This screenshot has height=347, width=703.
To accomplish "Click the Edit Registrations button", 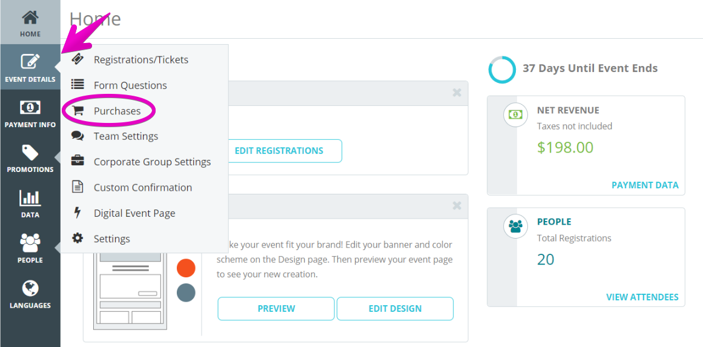I will coord(279,151).
